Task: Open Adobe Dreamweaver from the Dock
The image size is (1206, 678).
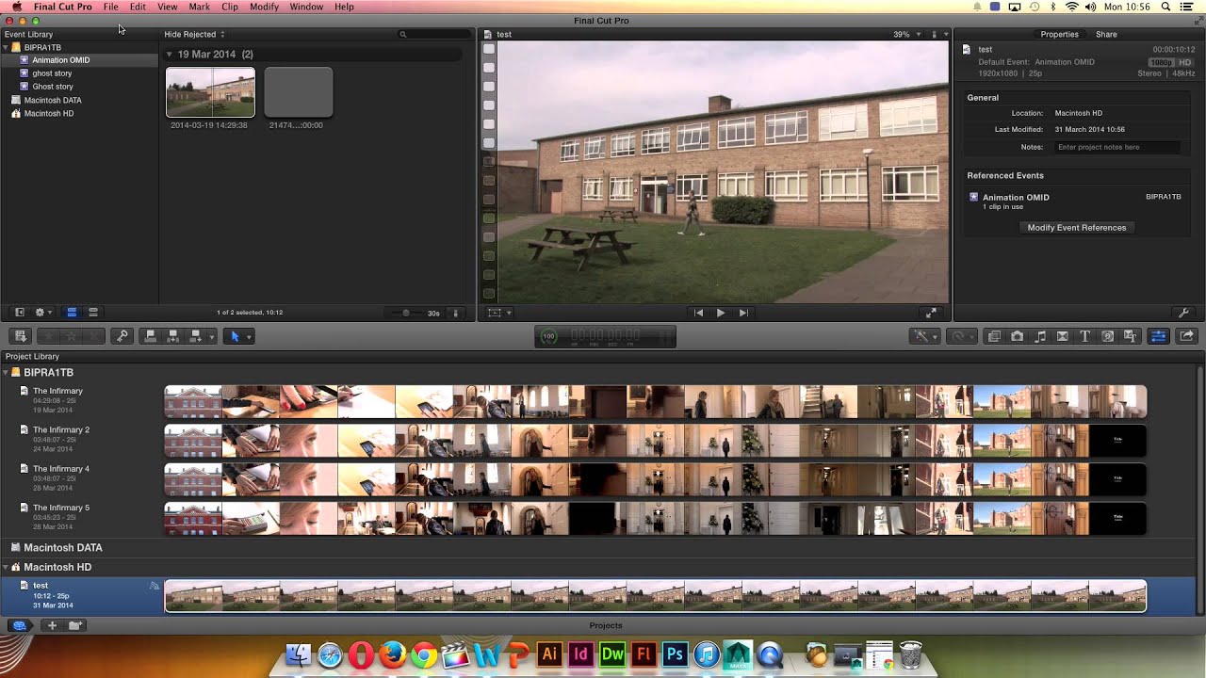Action: [x=612, y=654]
